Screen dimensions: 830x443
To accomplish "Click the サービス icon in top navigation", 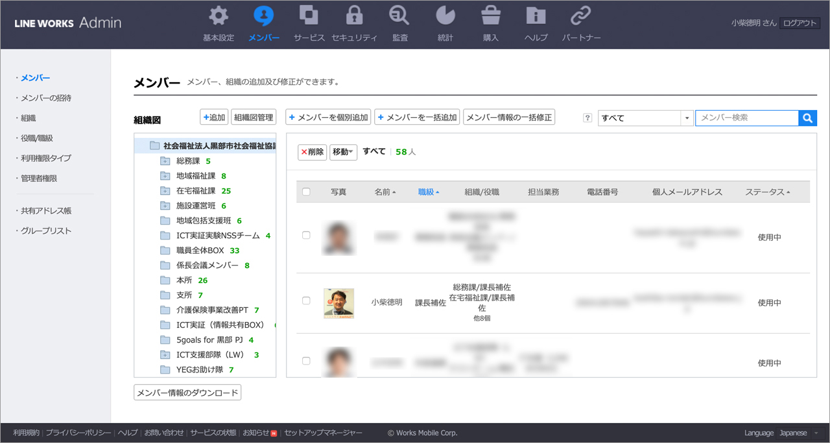I will click(309, 16).
